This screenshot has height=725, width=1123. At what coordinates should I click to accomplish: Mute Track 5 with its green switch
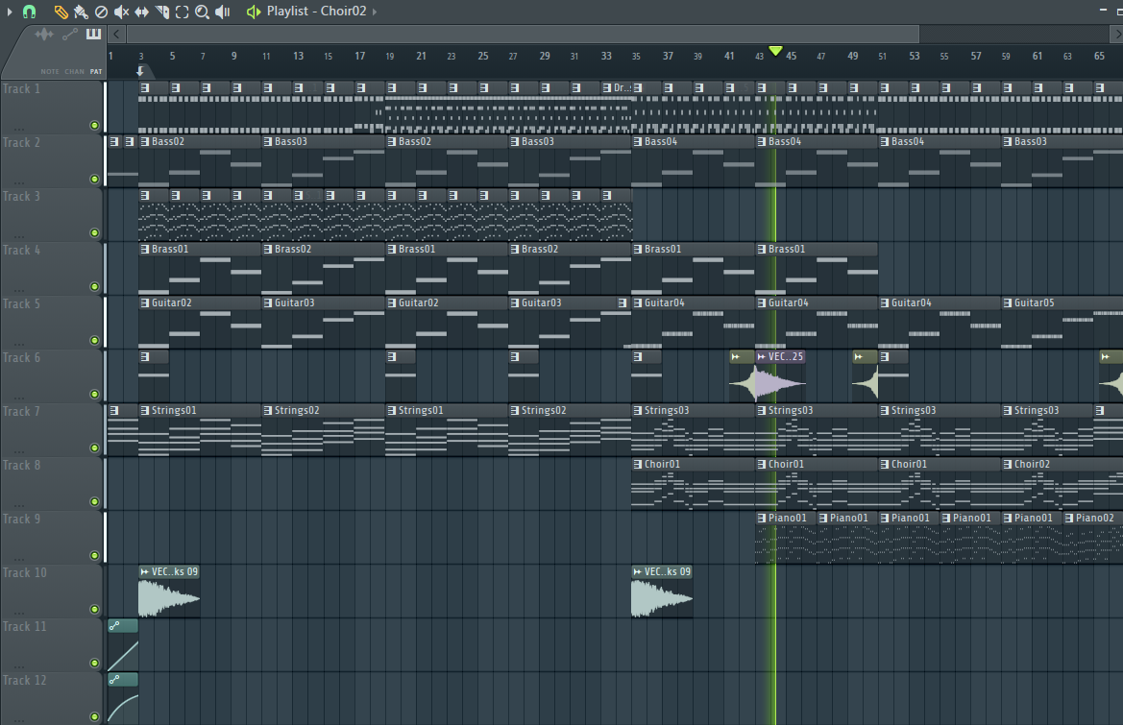tap(94, 340)
